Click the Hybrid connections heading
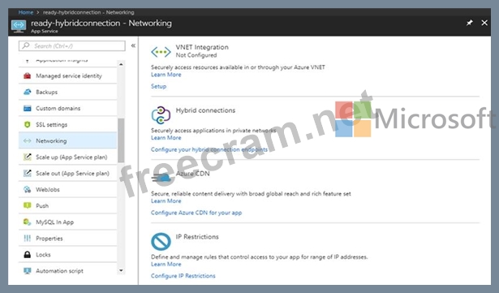The height and width of the screenshot is (293, 499). point(205,110)
